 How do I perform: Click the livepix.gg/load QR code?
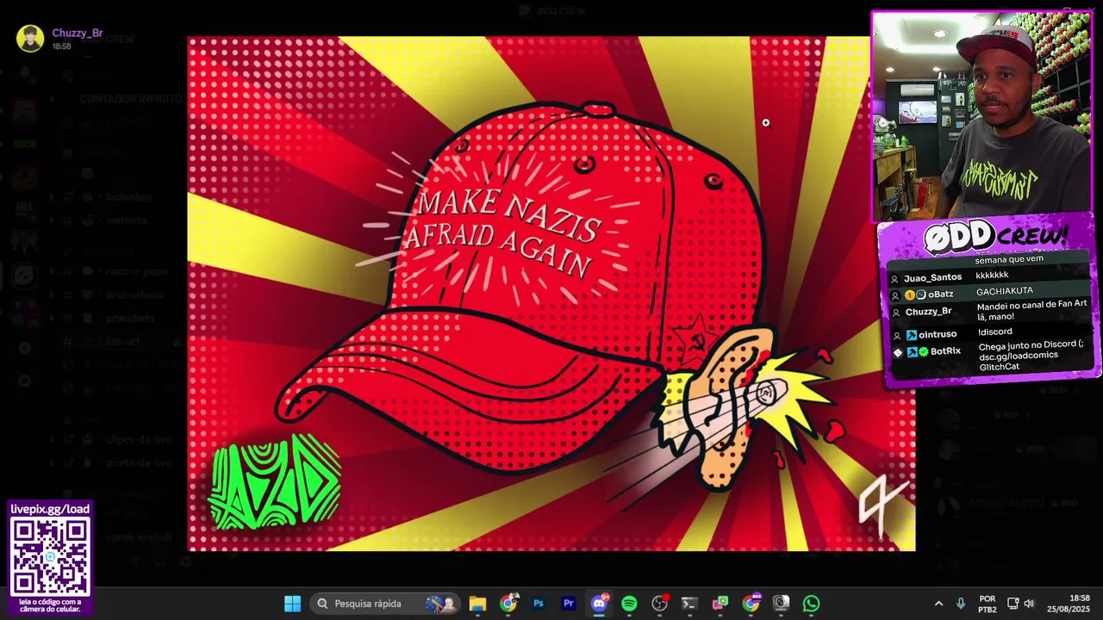coord(50,556)
